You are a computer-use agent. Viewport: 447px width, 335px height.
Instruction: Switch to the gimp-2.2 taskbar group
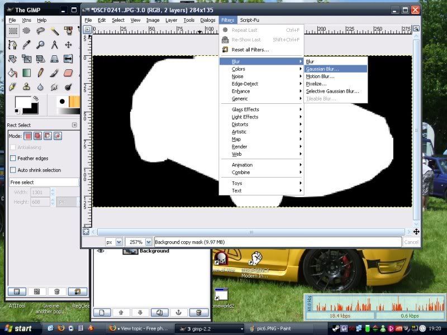tap(210, 328)
